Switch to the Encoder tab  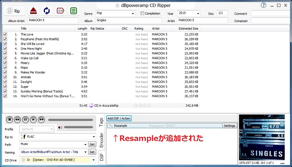[x=101, y=140]
